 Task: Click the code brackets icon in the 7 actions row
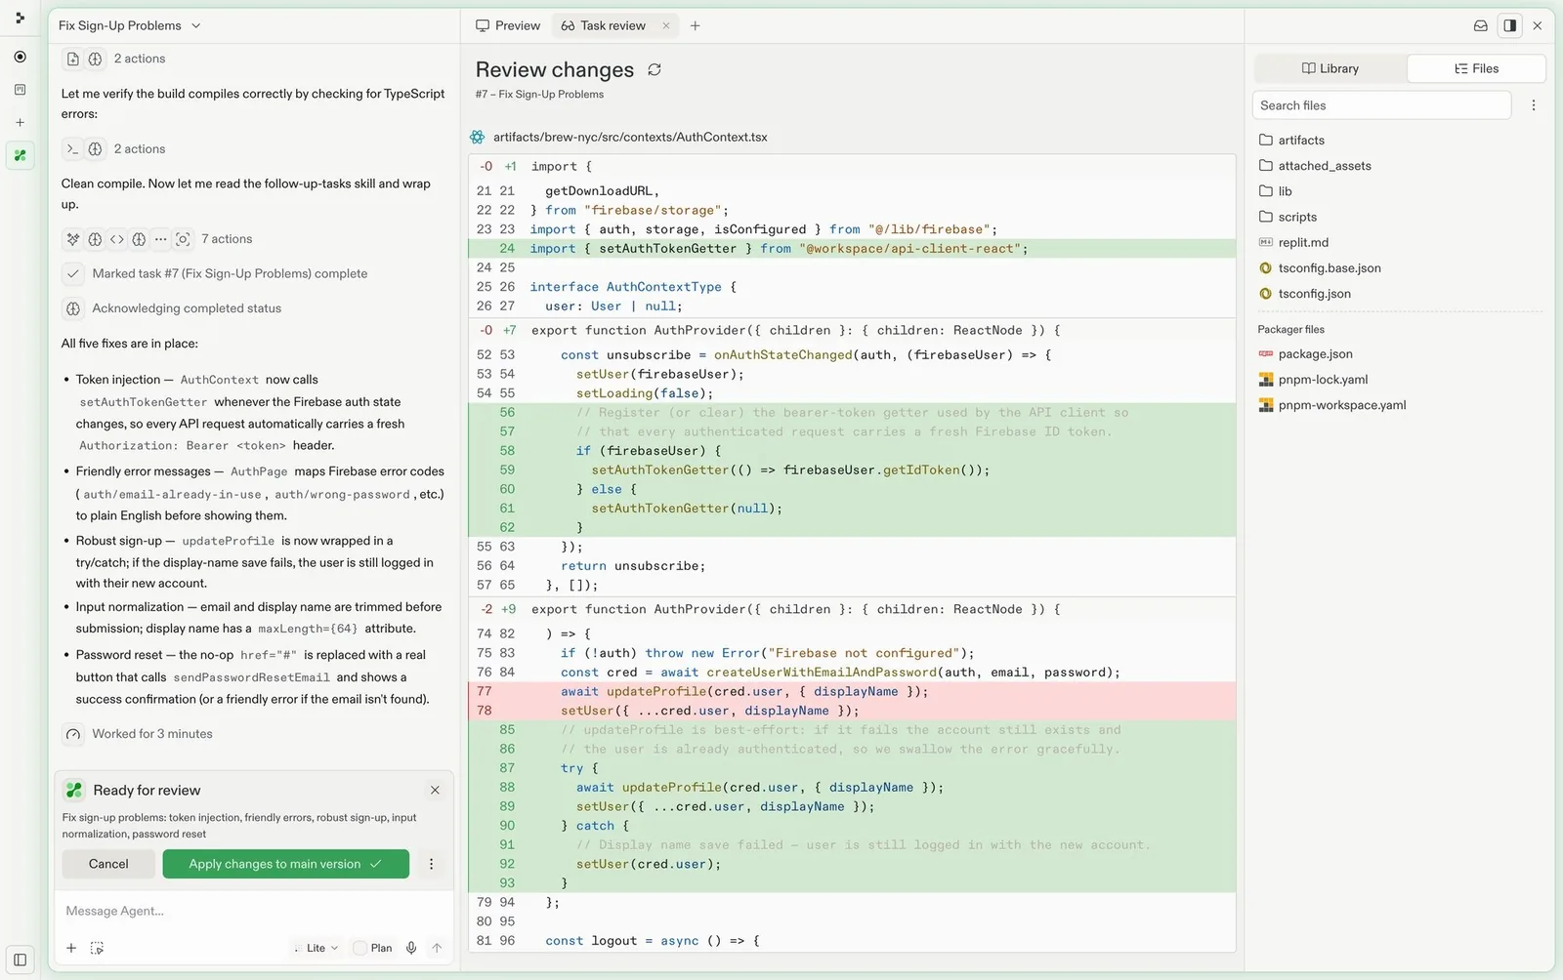(117, 239)
